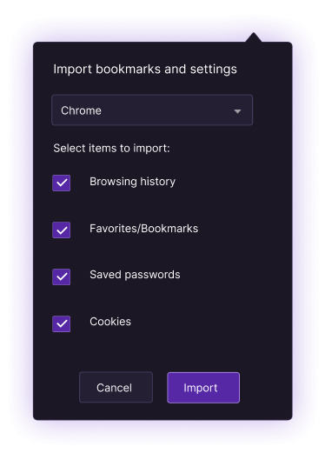Click the Favorites/Bookmarks label text

coord(144,229)
